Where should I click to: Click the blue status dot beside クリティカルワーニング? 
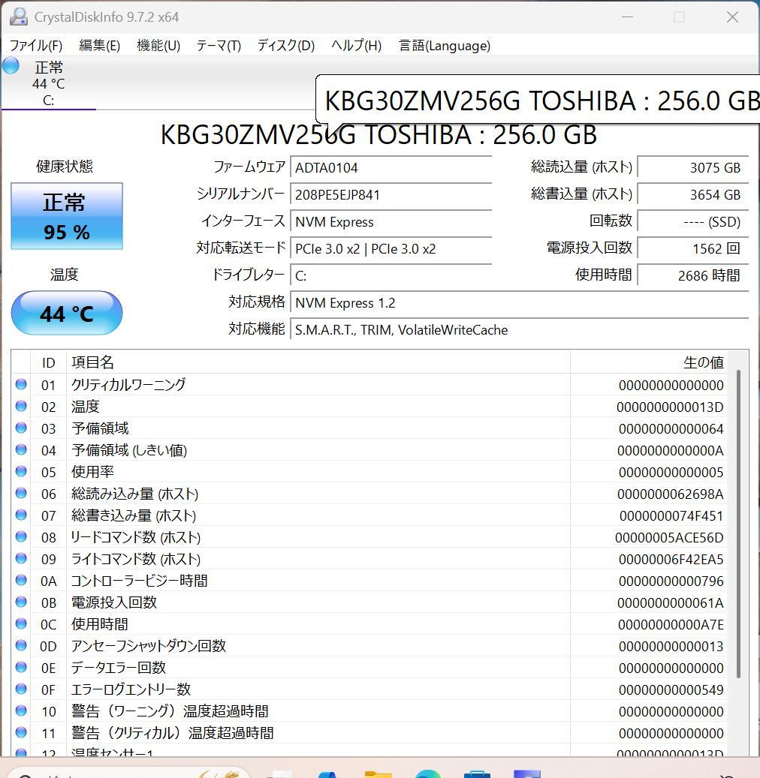[22, 385]
